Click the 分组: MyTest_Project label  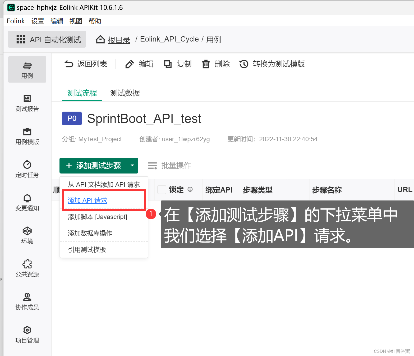92,139
